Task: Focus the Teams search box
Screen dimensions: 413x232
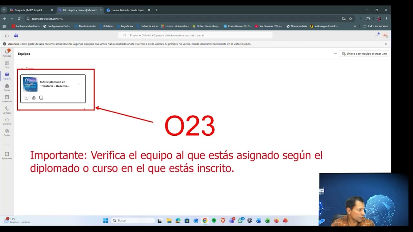Action: (195, 35)
